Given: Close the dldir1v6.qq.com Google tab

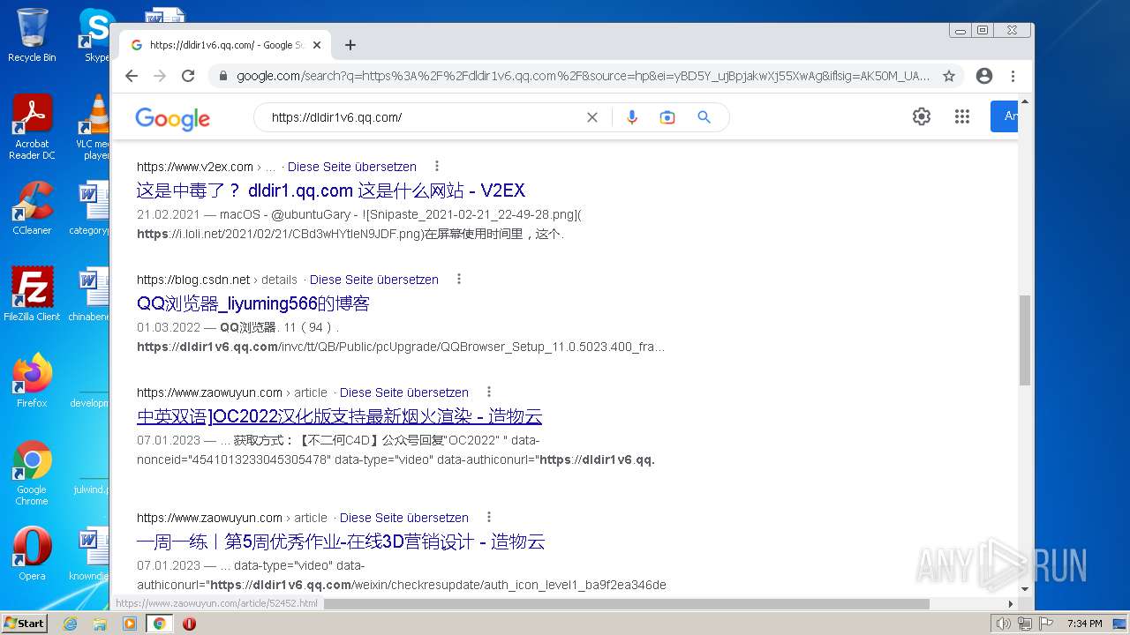Looking at the screenshot, I should tap(317, 45).
